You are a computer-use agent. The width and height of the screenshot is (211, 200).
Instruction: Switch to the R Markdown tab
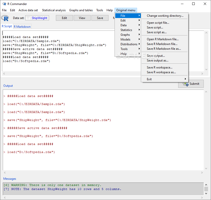(22, 26)
